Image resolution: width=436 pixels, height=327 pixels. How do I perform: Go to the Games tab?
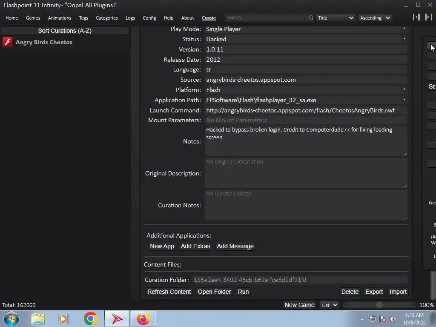[33, 18]
